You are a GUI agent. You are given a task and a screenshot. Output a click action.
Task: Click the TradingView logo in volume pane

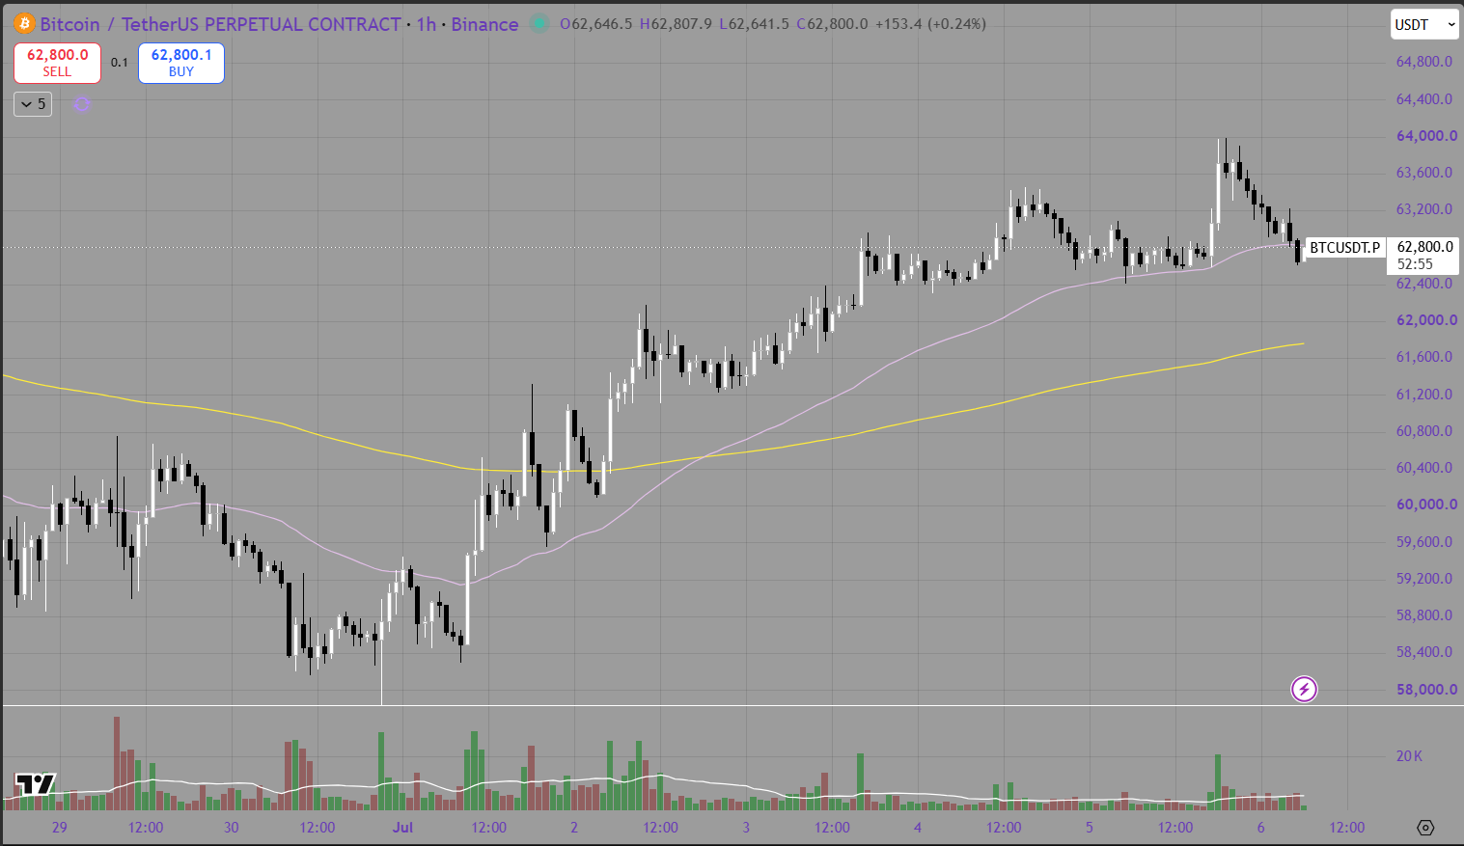(35, 784)
